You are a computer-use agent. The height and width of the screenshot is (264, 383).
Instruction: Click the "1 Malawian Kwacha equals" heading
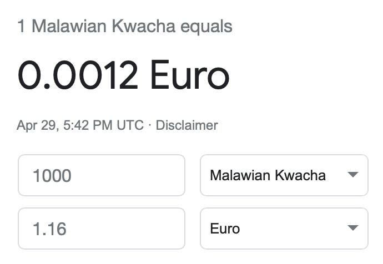click(125, 27)
